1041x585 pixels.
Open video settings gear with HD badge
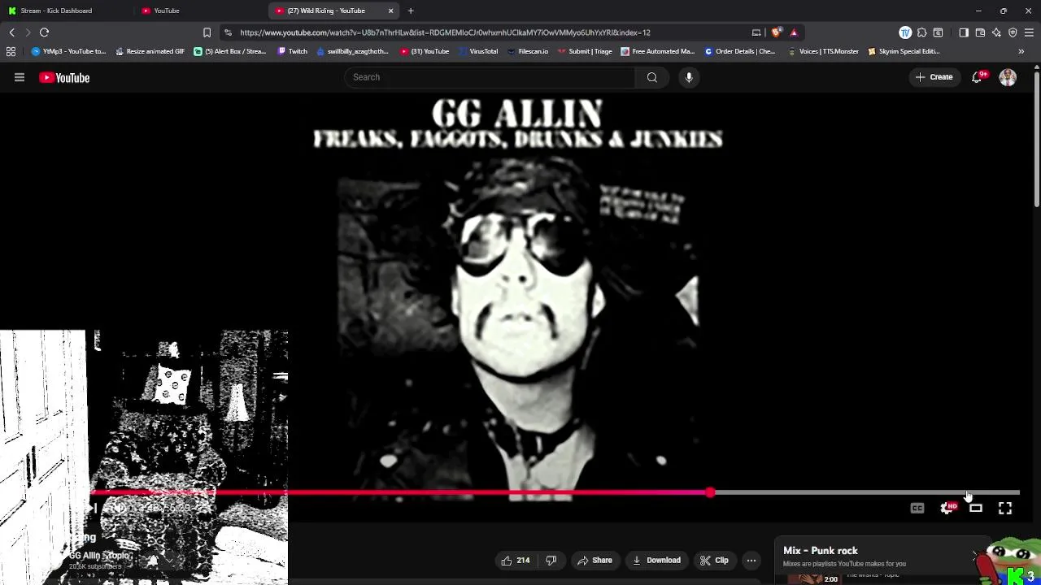pos(947,509)
